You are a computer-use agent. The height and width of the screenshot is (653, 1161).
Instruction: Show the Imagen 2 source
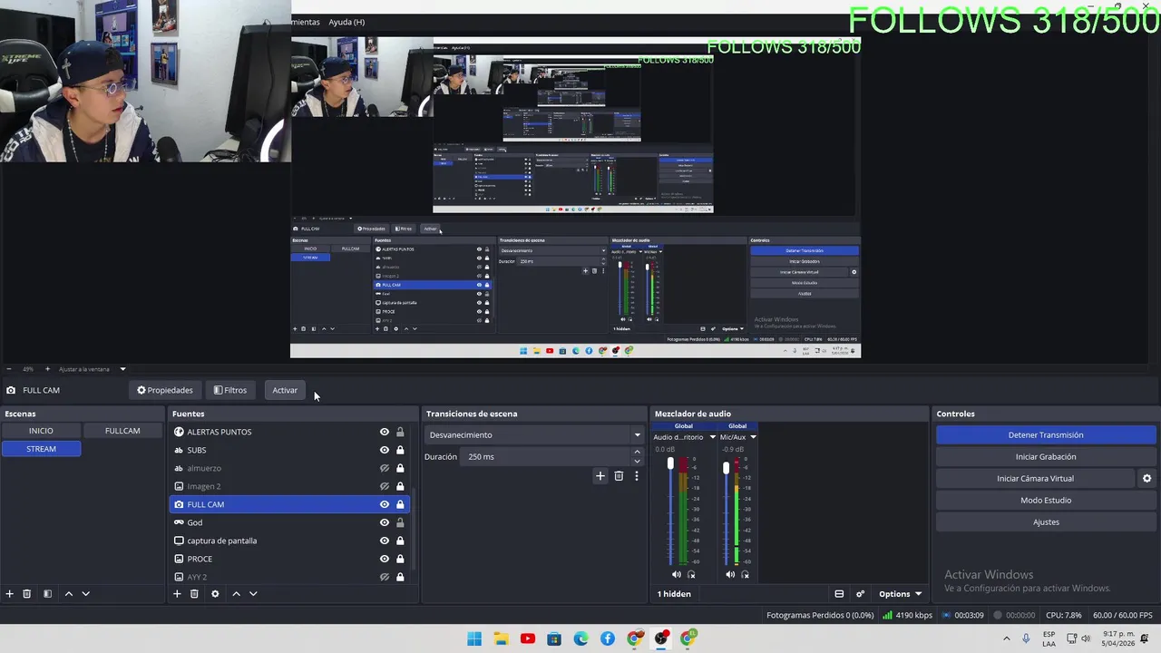point(385,487)
